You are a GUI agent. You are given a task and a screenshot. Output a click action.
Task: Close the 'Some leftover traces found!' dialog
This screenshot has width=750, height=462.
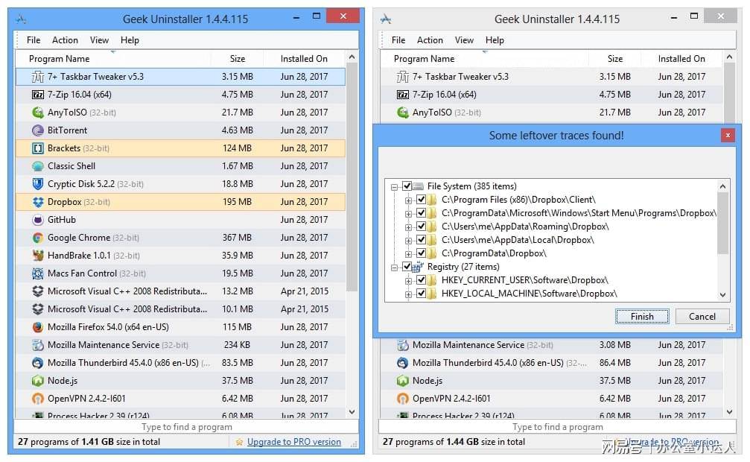(728, 136)
